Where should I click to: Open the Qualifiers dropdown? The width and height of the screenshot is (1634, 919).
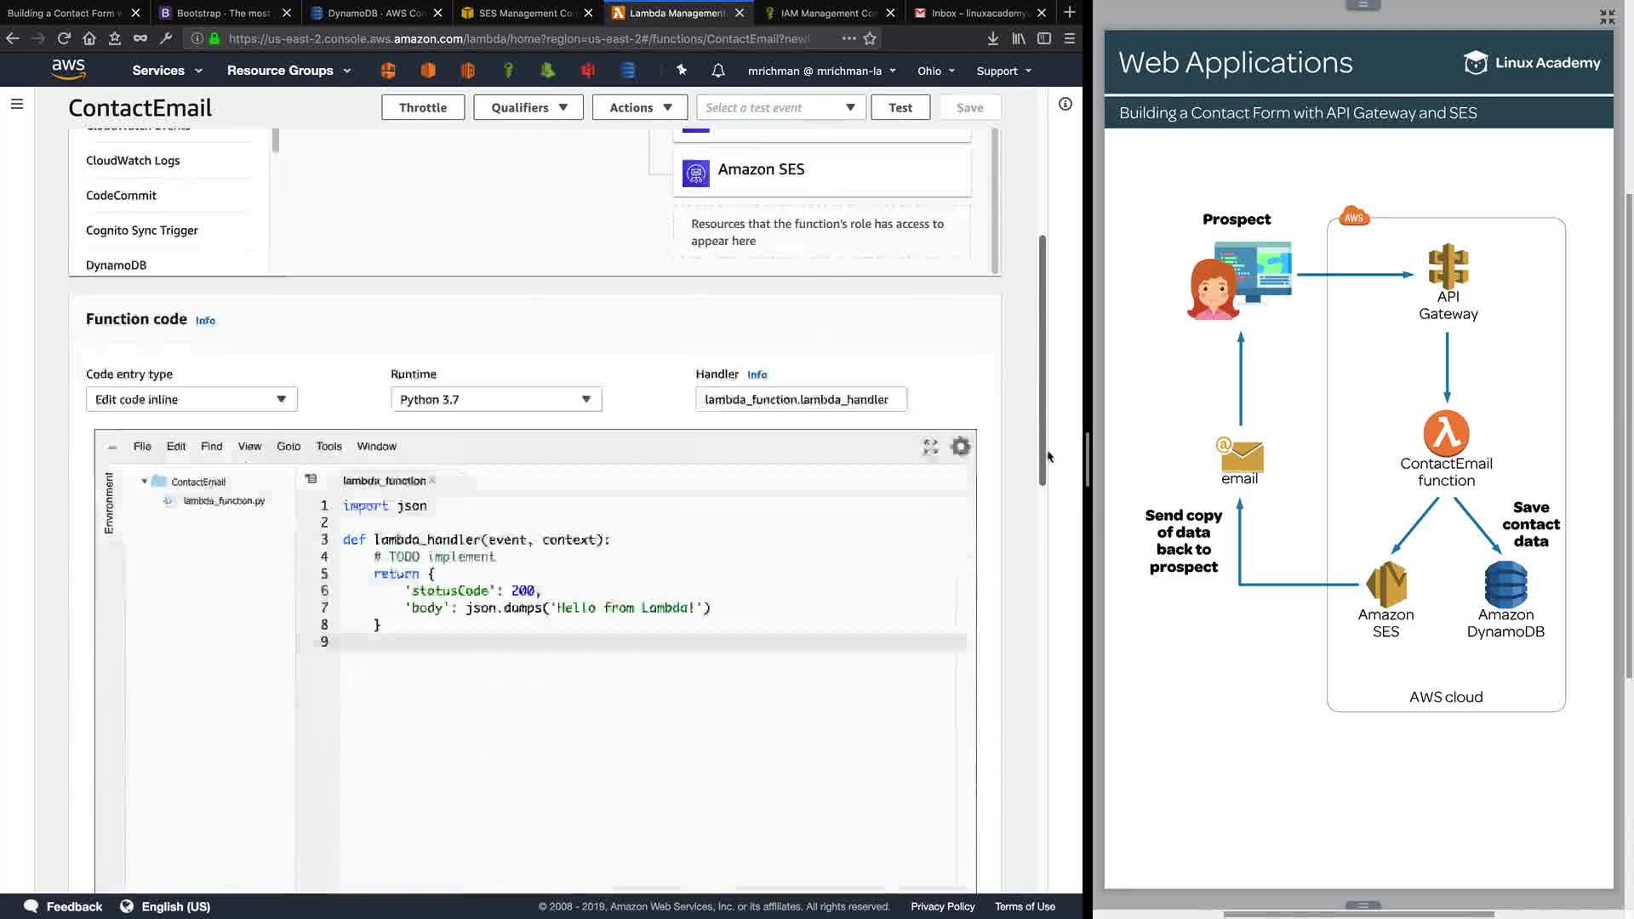(x=528, y=107)
